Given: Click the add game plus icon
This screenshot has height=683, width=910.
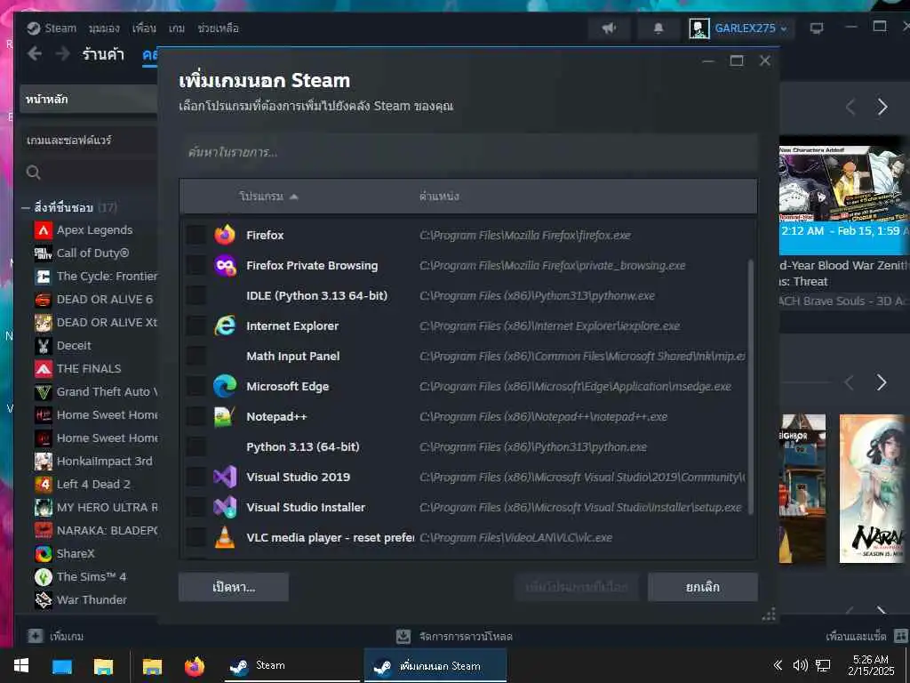Looking at the screenshot, I should click(36, 636).
